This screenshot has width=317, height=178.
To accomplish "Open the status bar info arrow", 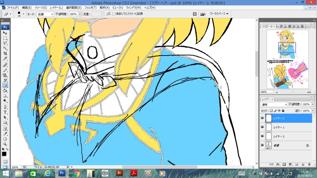I will [x=68, y=167].
